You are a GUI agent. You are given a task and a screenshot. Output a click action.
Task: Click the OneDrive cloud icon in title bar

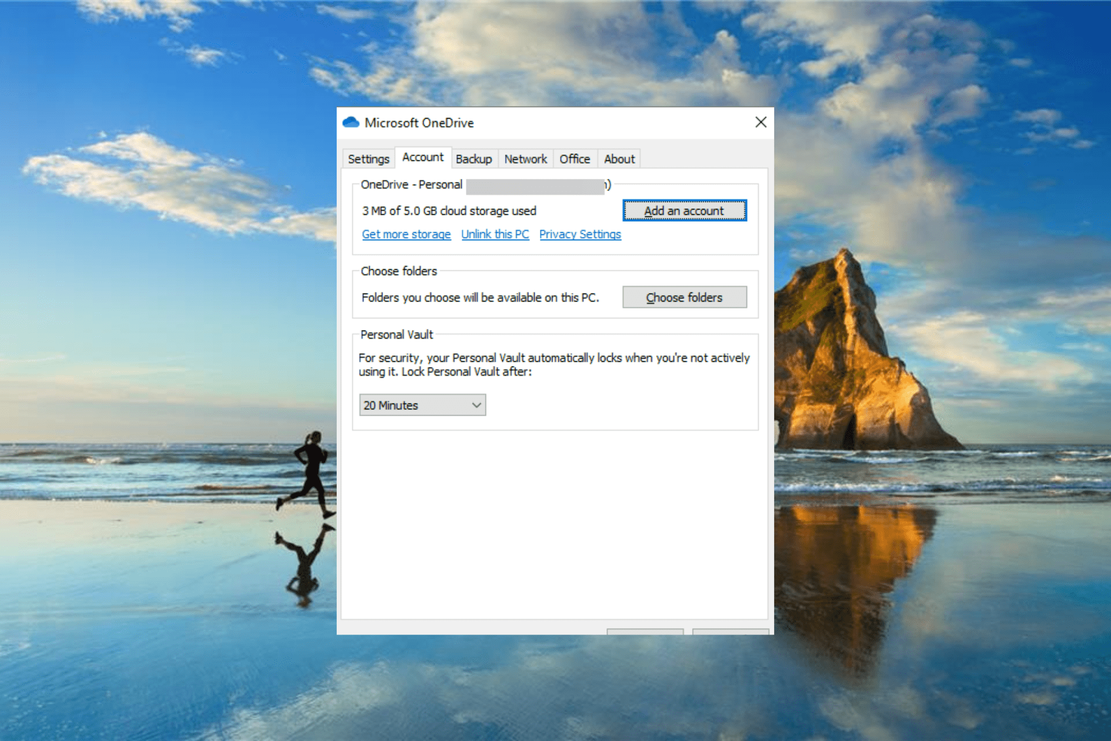click(351, 123)
